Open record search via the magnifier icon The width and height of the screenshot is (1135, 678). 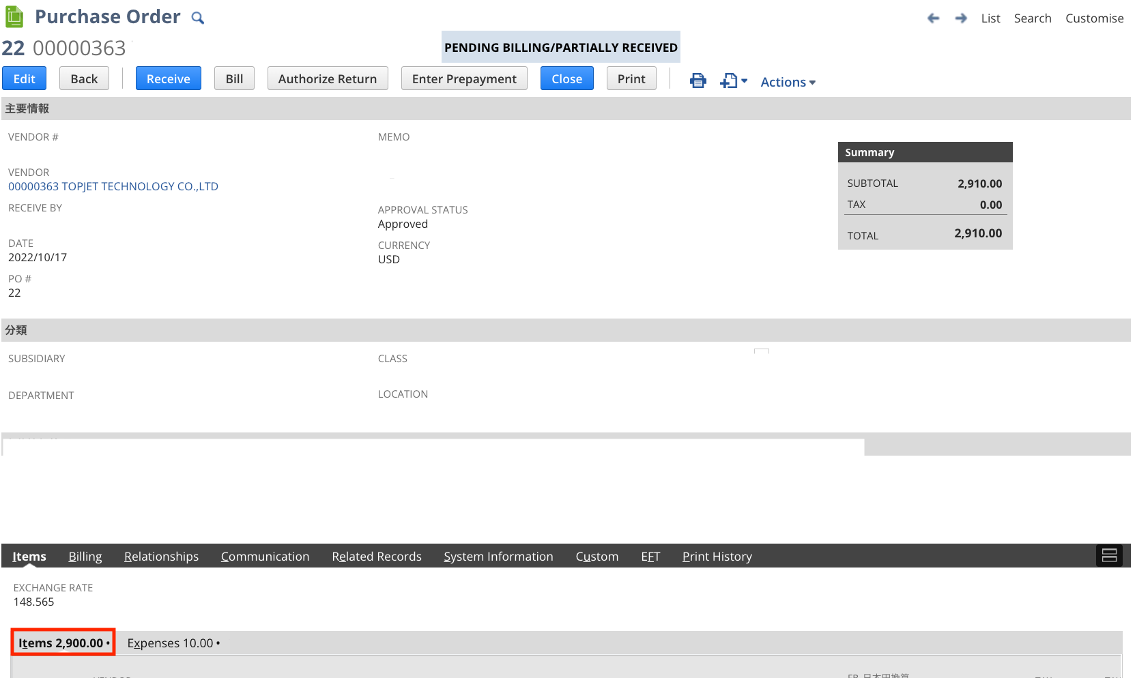[x=197, y=18]
